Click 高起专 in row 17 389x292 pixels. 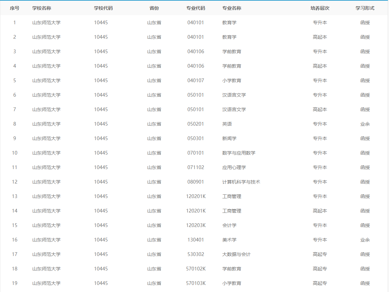[320, 254]
